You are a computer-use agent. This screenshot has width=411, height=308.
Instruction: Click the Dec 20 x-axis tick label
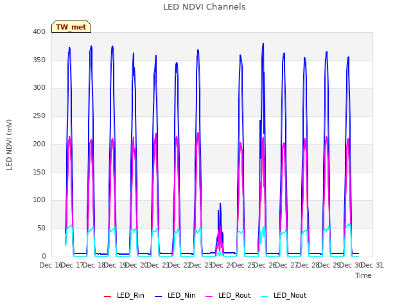tap(136, 265)
